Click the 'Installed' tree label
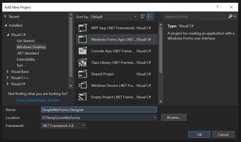The image size is (241, 142). (15, 25)
